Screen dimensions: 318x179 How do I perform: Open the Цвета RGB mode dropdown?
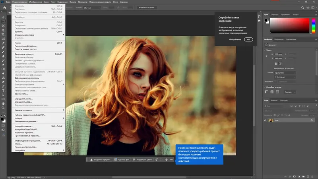(x=286, y=73)
